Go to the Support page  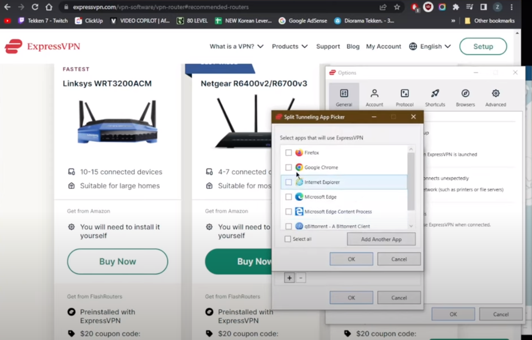click(x=328, y=46)
